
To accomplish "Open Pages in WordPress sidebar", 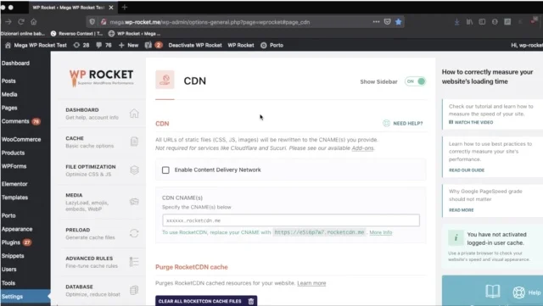I will pyautogui.click(x=9, y=108).
